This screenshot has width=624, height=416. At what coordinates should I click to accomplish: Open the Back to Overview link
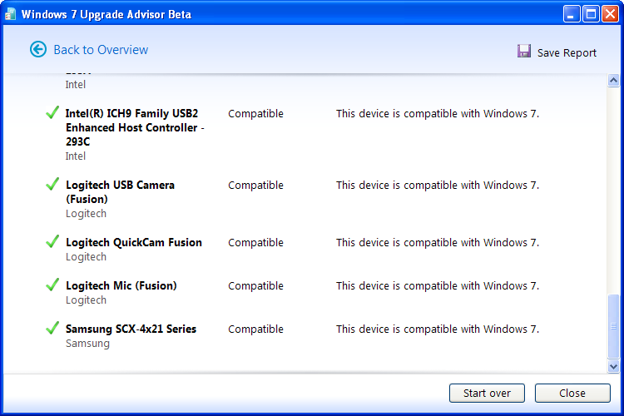101,50
